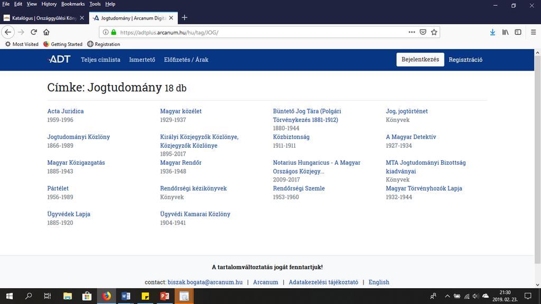Image resolution: width=541 pixels, height=304 pixels.
Task: Click the Regisztráció link
Action: pos(465,60)
